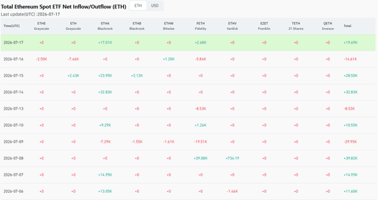Select the 2026-07-14 date cell
Screen dimensions: 378x200
(x=13, y=92)
